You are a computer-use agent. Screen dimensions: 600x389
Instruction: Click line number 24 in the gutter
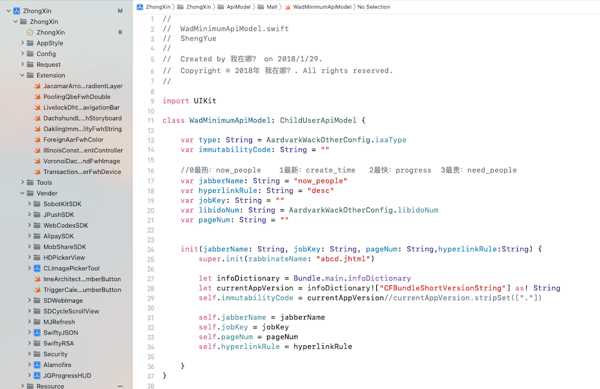click(151, 249)
